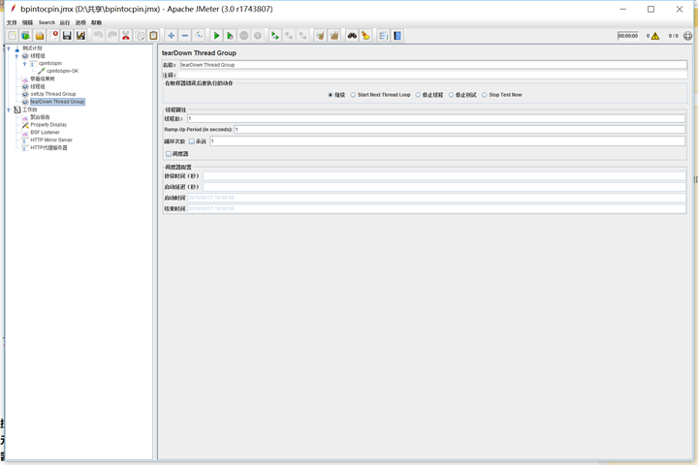Tick the 永远 (Forever) loop checkbox
698x465 pixels.
192,141
